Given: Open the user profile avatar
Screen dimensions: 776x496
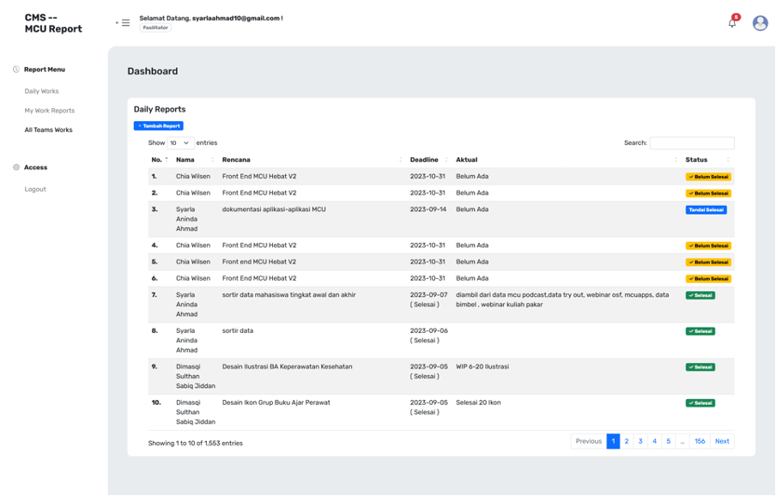Looking at the screenshot, I should point(760,23).
